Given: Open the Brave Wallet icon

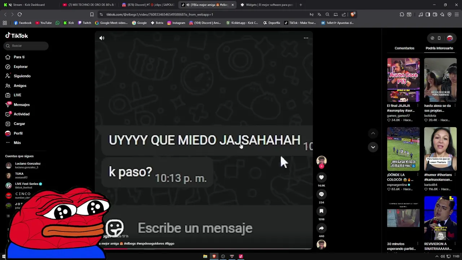Looking at the screenshot, I should point(435,14).
